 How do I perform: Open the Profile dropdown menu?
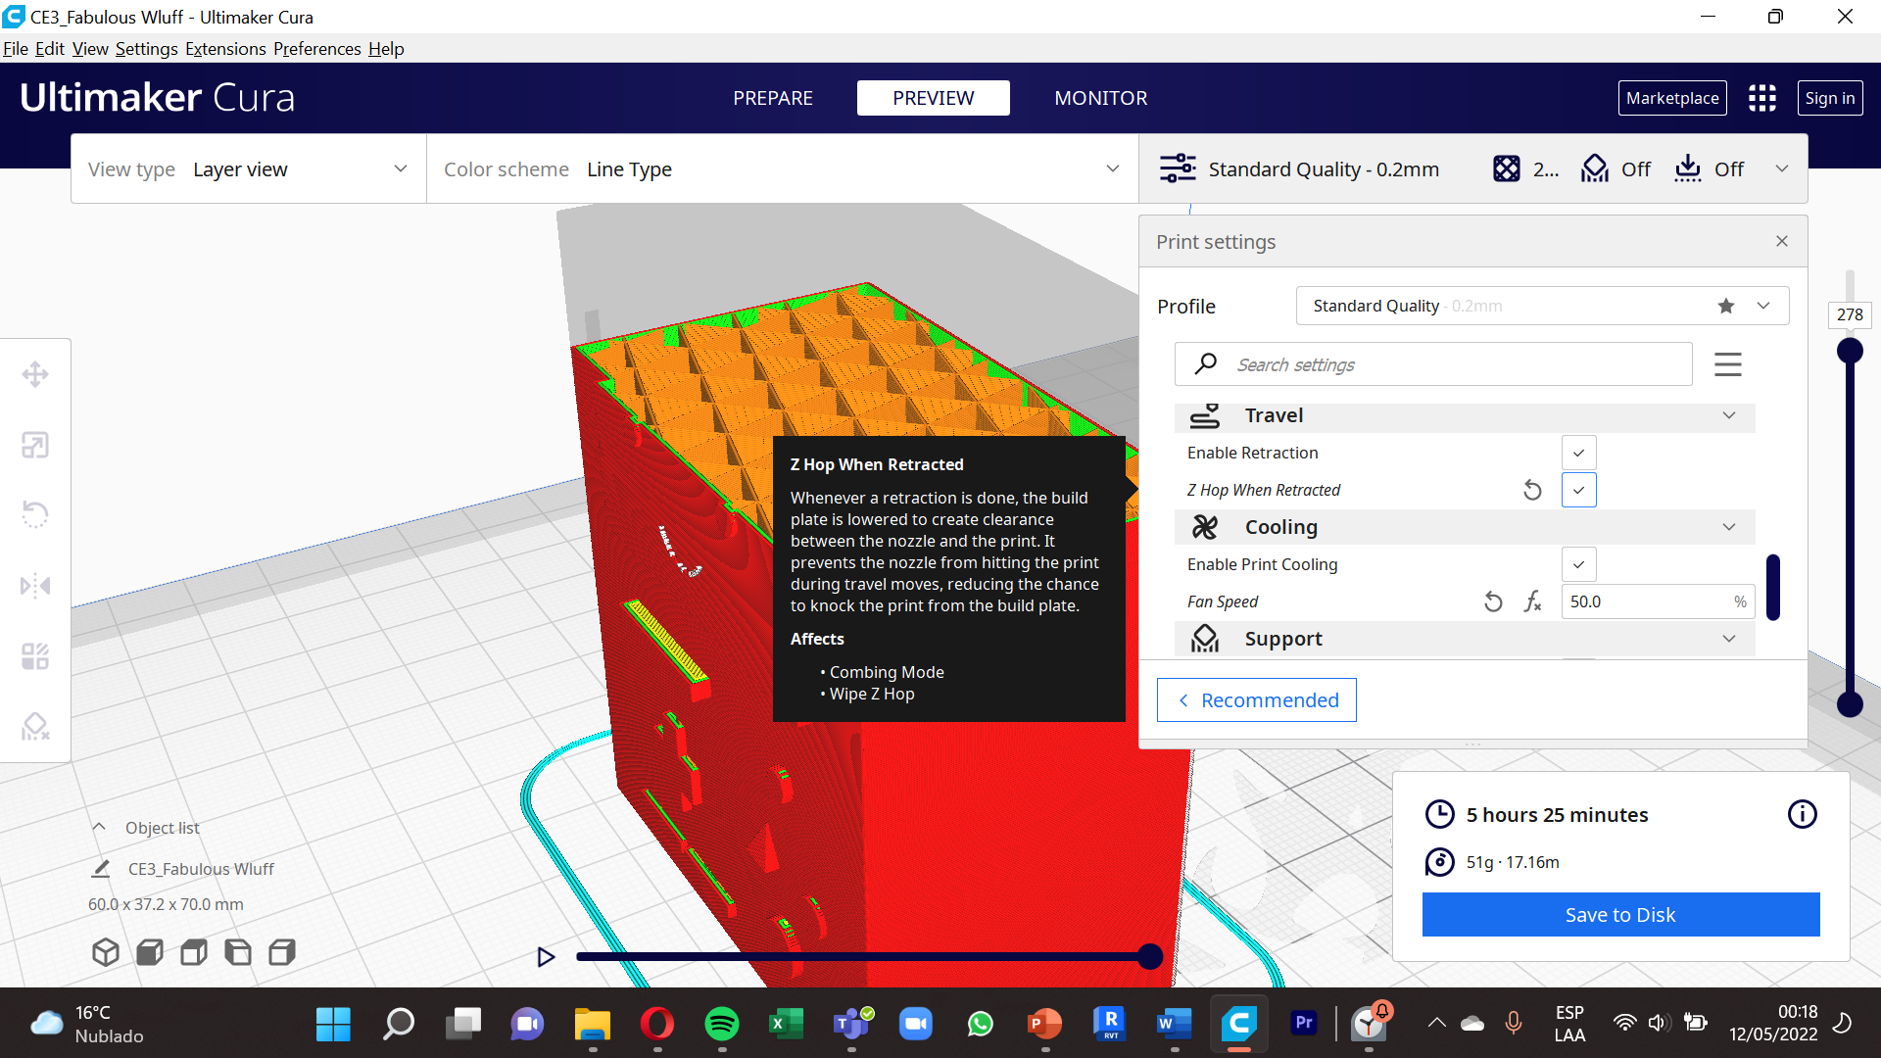[1764, 307]
